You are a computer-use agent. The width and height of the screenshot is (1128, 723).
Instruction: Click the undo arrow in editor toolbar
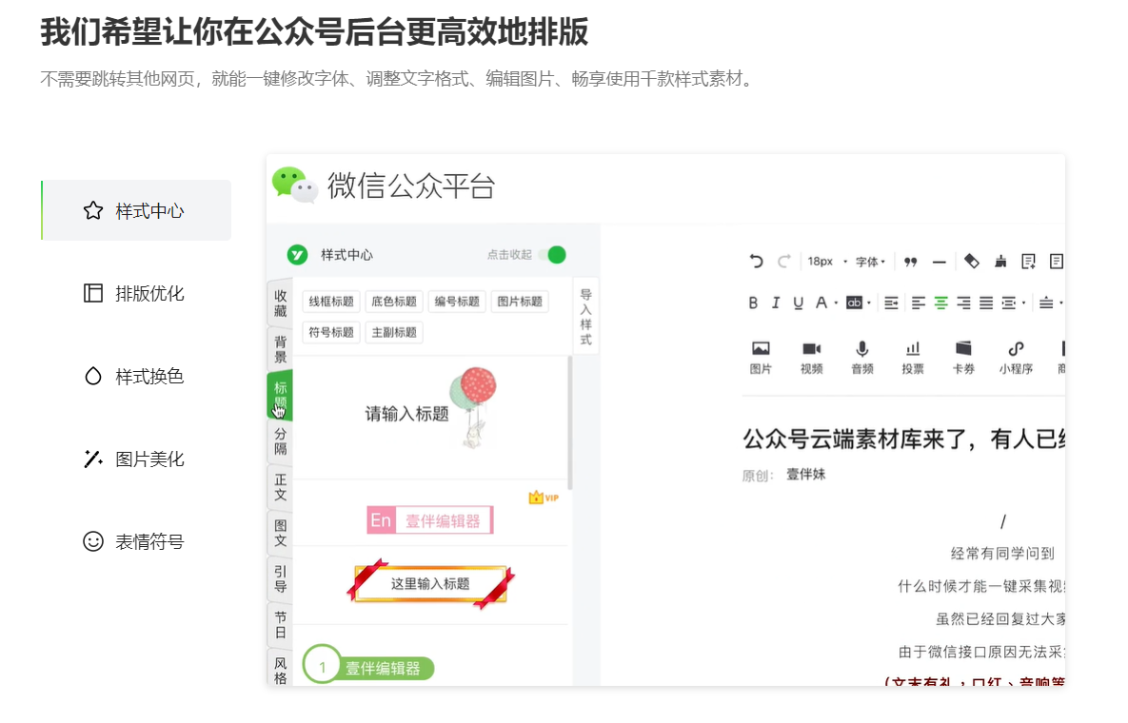[x=756, y=261]
